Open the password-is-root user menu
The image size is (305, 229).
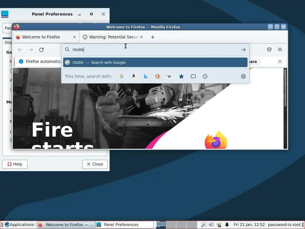[284, 225]
